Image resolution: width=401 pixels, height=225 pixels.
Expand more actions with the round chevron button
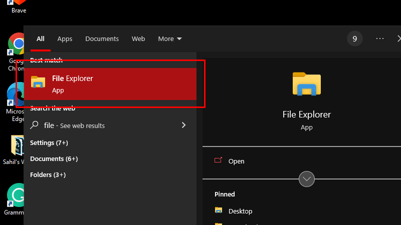[307, 179]
